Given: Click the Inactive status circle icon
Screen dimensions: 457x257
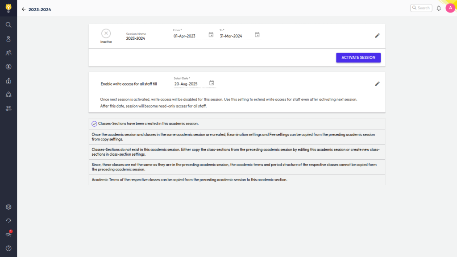Looking at the screenshot, I should click(106, 33).
